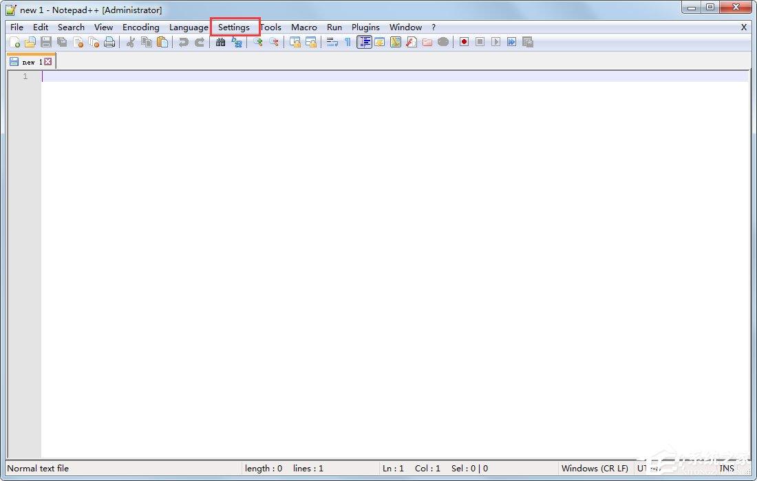
Task: Click the Zoom Out magnifier icon
Action: pos(274,43)
